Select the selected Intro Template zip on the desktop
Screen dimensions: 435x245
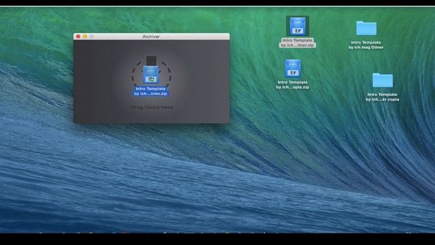(298, 26)
